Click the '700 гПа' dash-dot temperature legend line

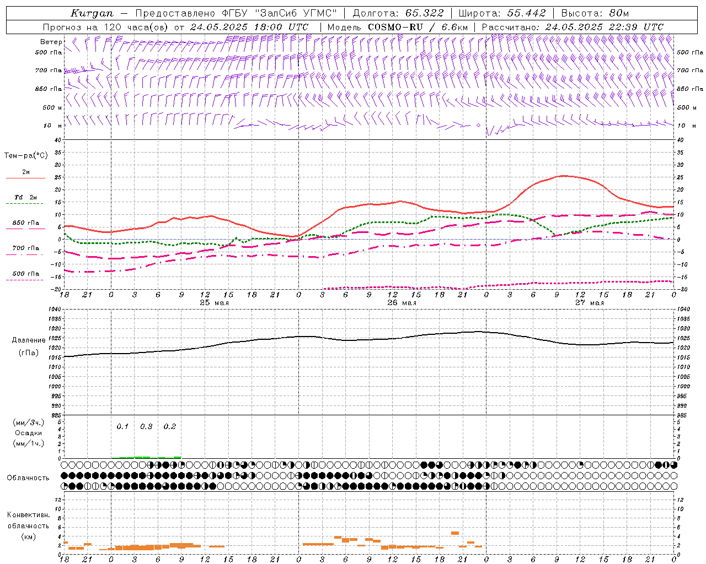(x=25, y=255)
